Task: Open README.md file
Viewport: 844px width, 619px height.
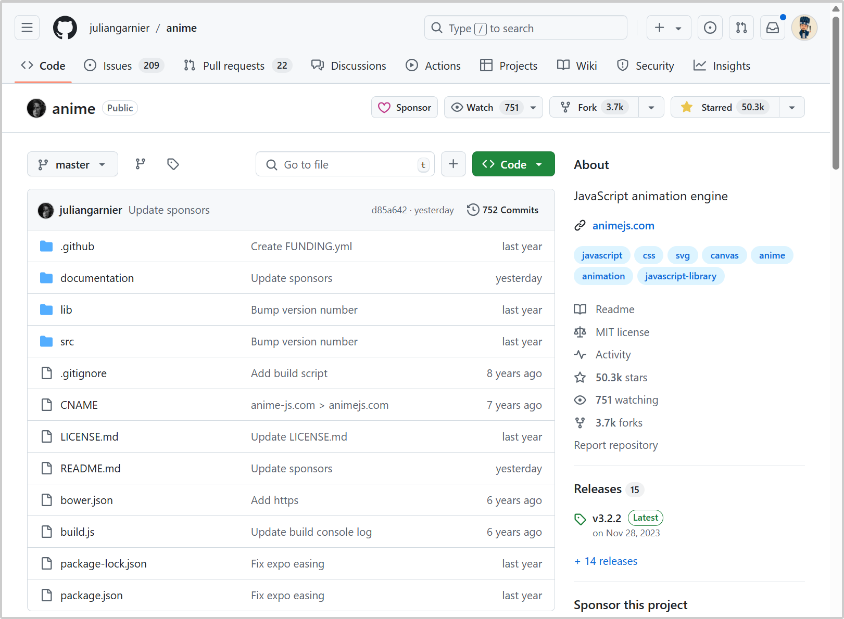Action: coord(91,469)
